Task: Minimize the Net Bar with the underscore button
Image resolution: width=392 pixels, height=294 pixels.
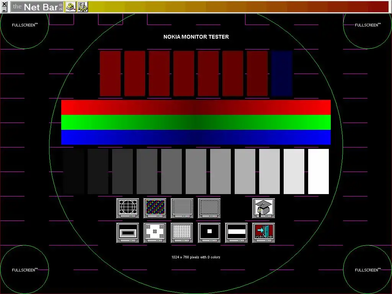Action: tap(4, 10)
